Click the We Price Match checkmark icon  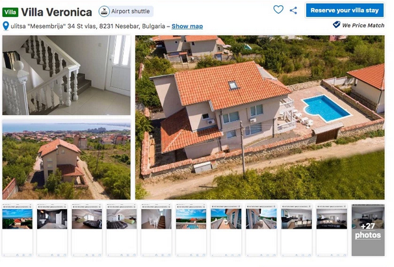click(336, 25)
